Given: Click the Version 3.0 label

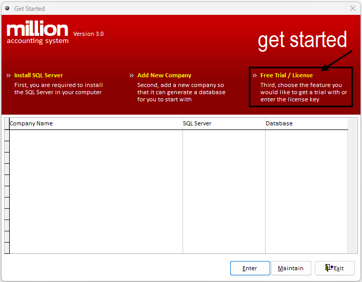Looking at the screenshot, I should [88, 34].
